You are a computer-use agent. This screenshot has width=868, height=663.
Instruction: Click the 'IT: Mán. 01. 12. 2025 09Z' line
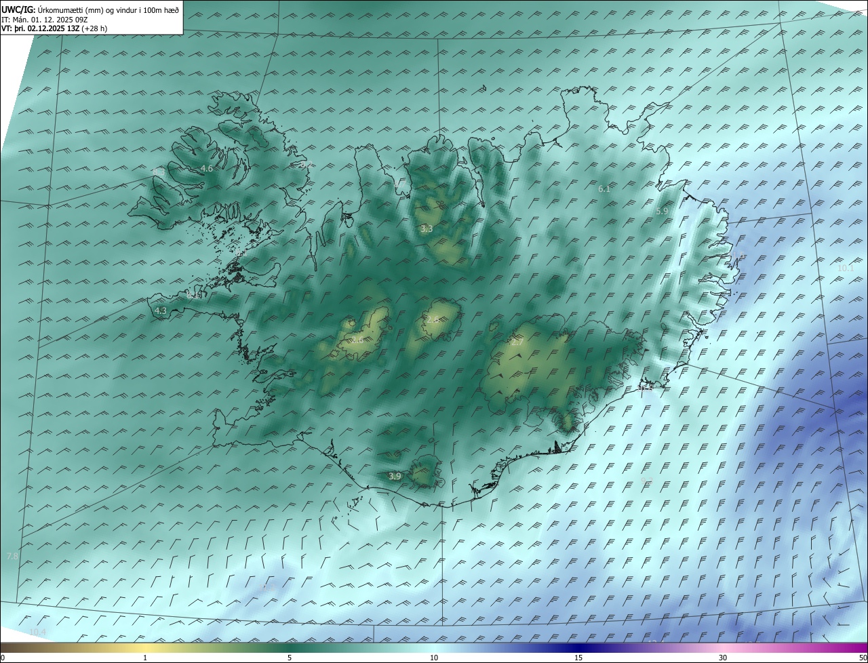pyautogui.click(x=45, y=19)
